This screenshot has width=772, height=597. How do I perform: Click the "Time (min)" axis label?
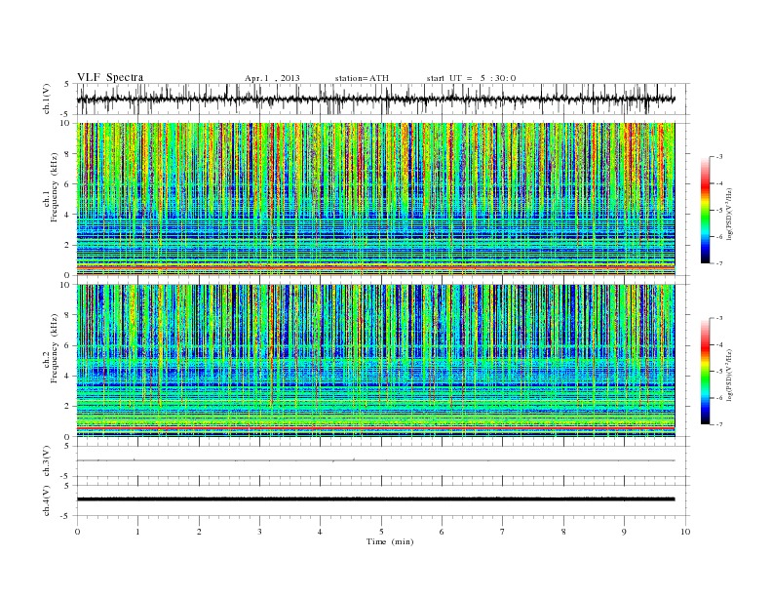[390, 541]
